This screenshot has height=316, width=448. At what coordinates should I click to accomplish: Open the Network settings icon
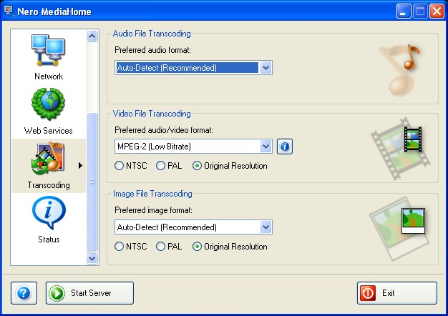48,51
